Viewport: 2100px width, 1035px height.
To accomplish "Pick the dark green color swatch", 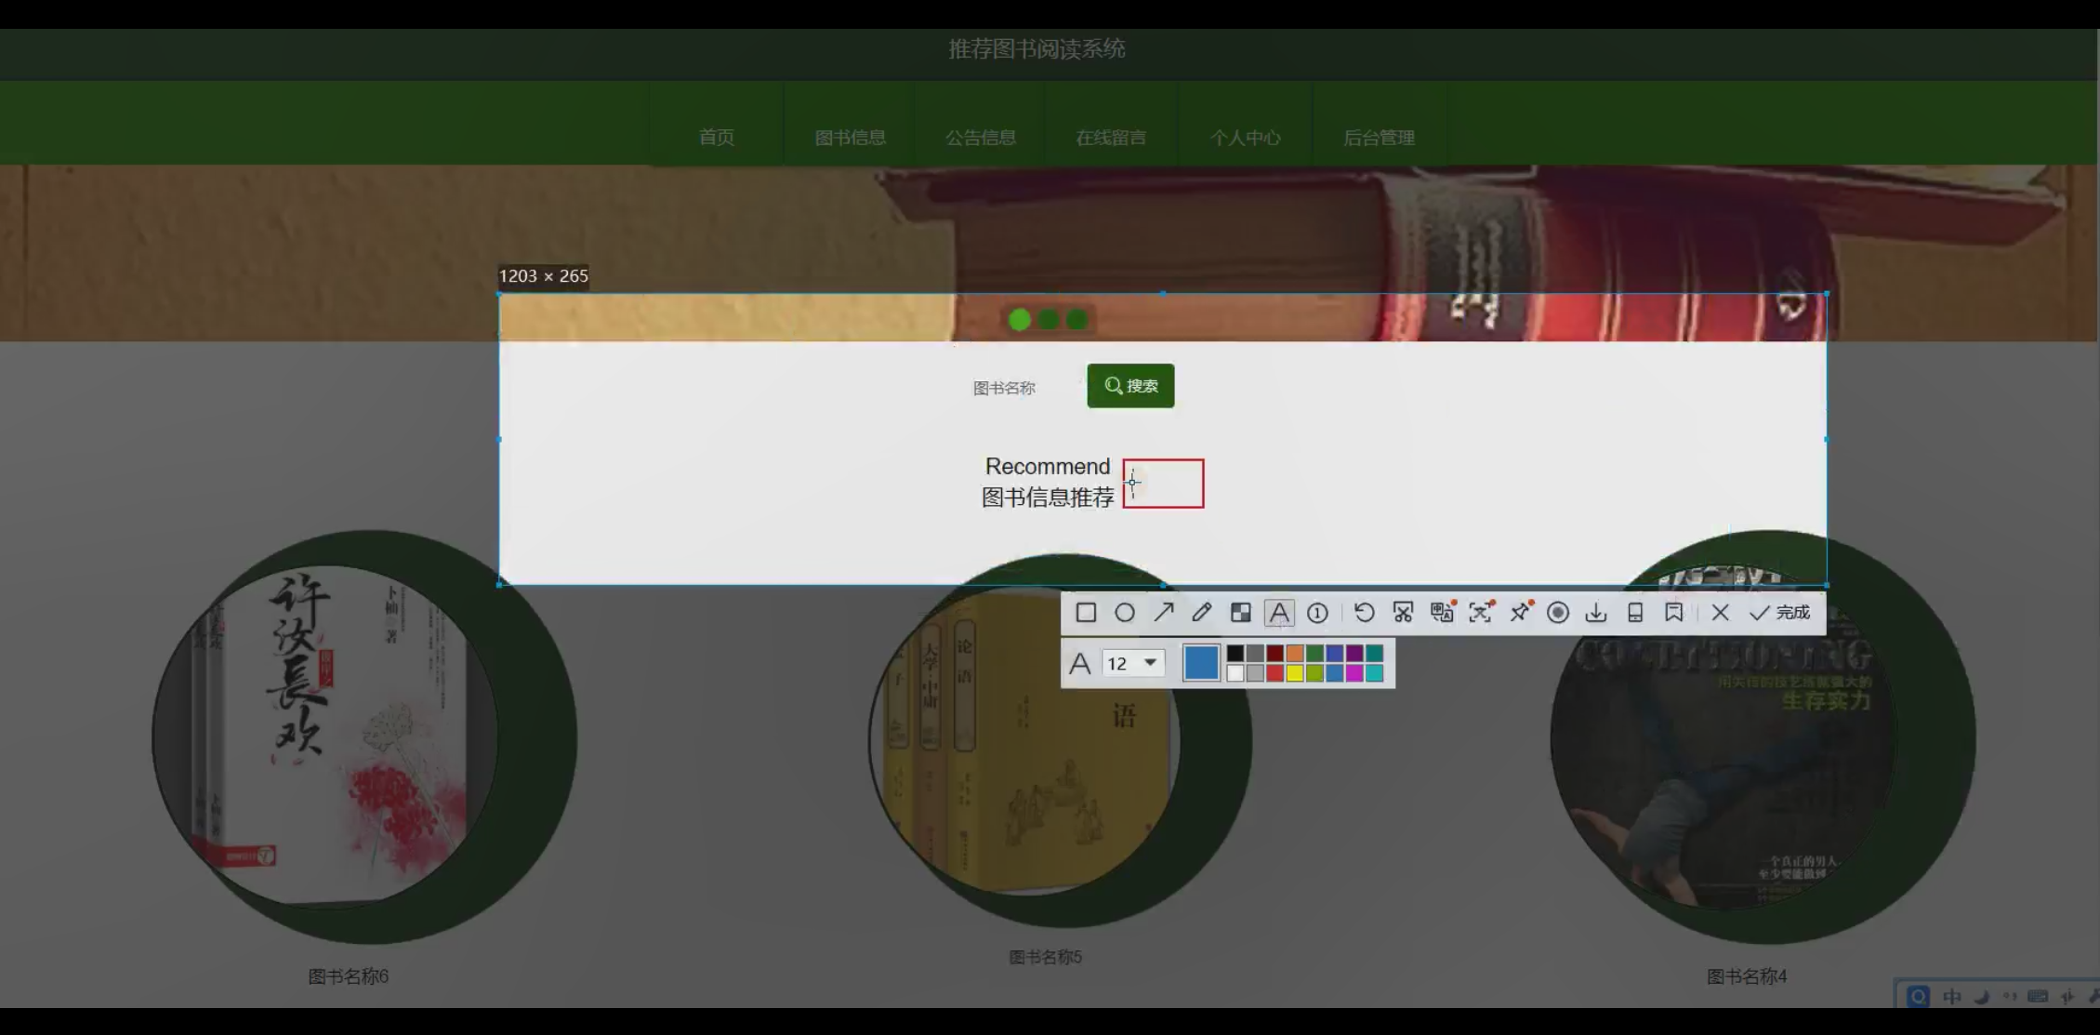I will pos(1314,654).
